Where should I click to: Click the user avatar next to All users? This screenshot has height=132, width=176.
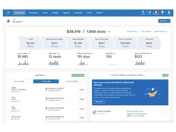tap(8, 21)
